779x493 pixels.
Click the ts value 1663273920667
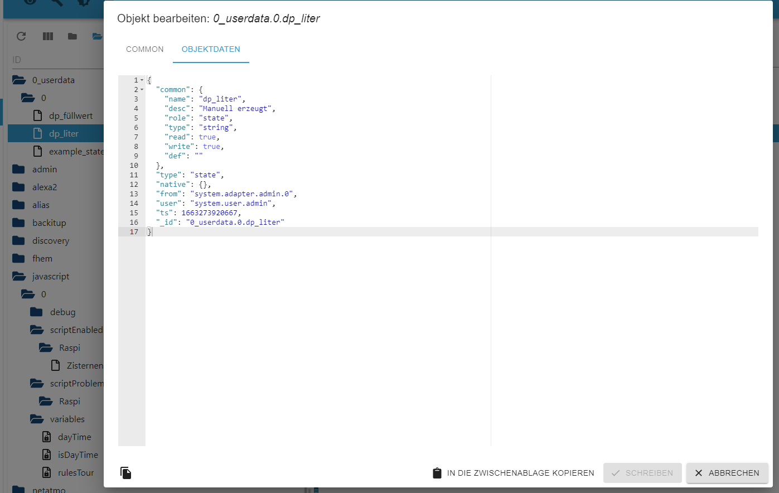pyautogui.click(x=209, y=213)
